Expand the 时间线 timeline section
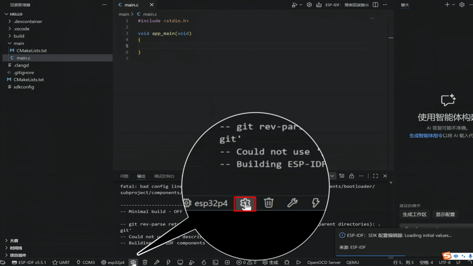The image size is (473, 266). [16, 248]
